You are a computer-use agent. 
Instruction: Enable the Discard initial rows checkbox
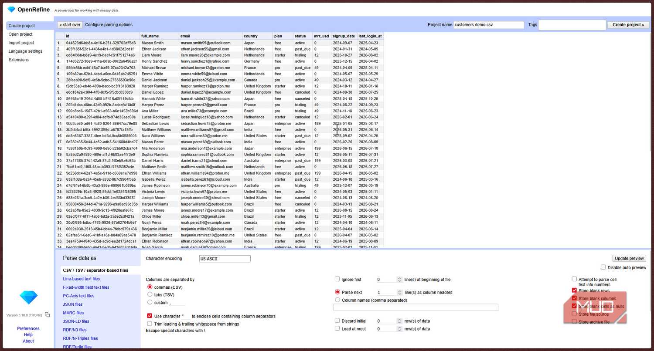point(337,321)
